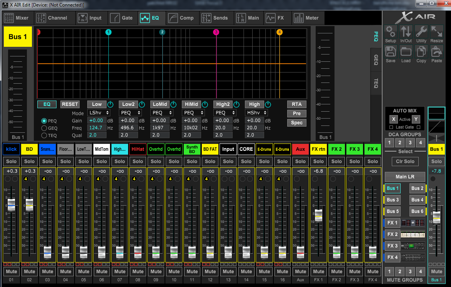Screen dimensions: 451x287
Task: Click the Gate tab's icon
Action: (115, 18)
